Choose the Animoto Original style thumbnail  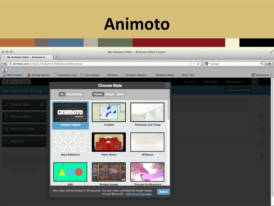point(70,112)
